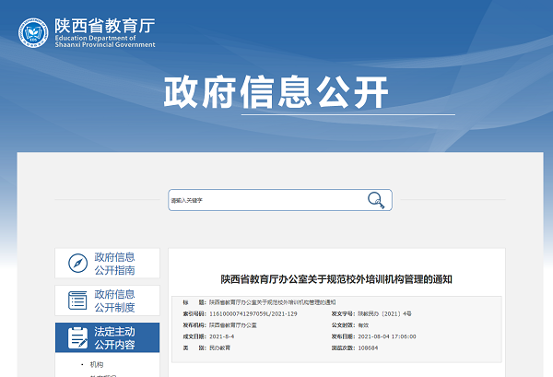The height and width of the screenshot is (377, 553).
Task: Open the 政府信息公开指南 sidebar tab
Action: [115, 264]
